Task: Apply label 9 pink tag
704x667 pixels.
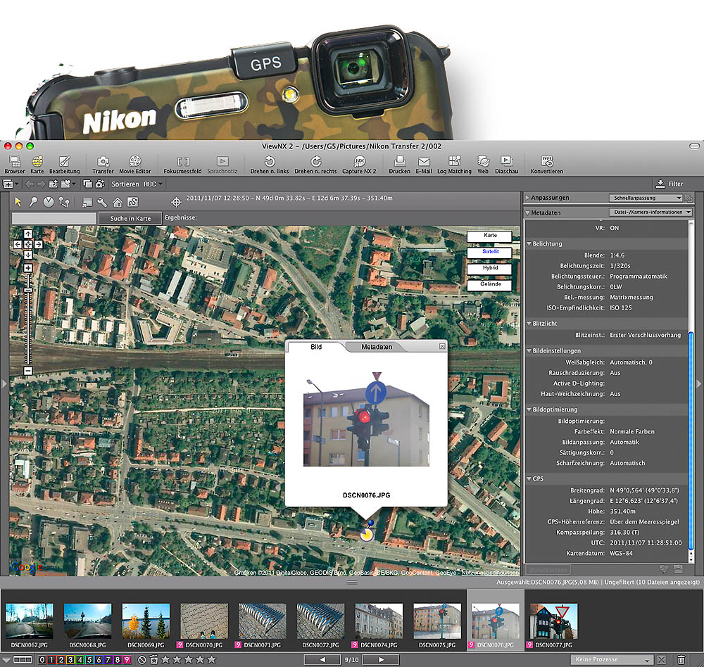Action: point(127,660)
